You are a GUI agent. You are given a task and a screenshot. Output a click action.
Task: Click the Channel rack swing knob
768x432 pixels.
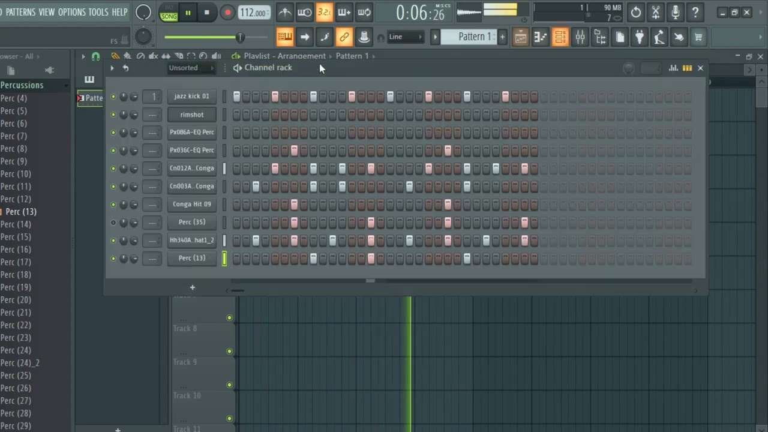point(629,68)
